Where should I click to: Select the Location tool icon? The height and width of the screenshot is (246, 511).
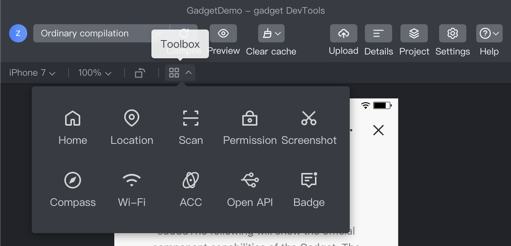pos(132,119)
